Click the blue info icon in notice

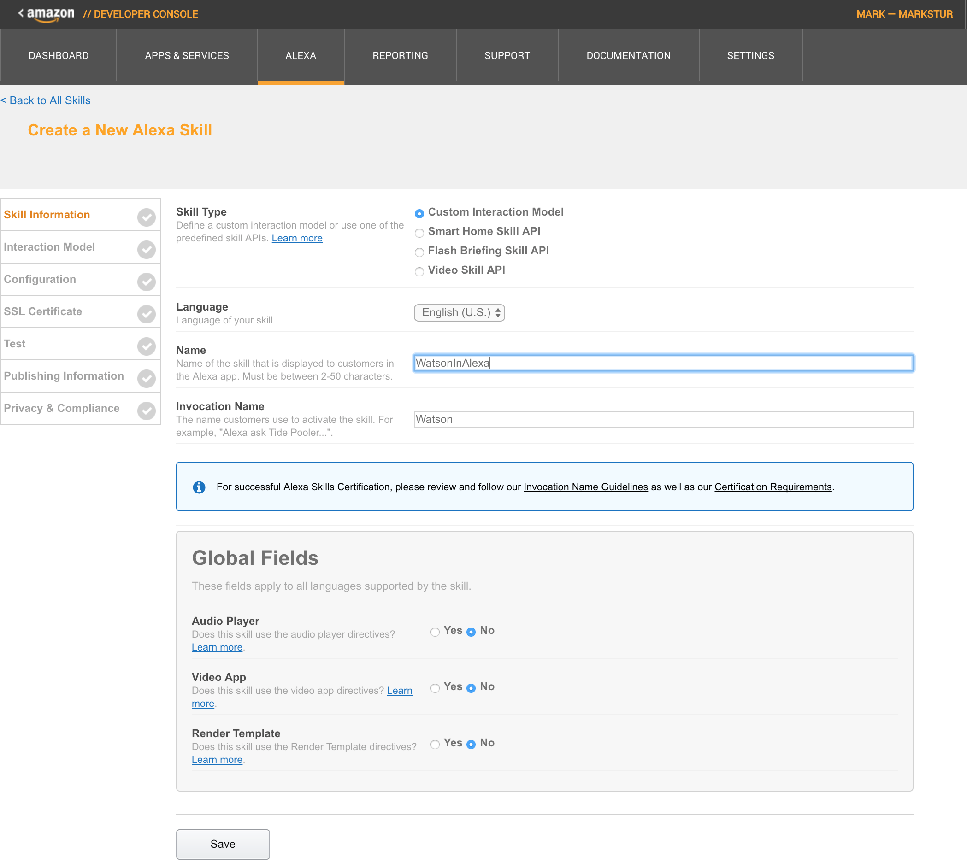199,487
